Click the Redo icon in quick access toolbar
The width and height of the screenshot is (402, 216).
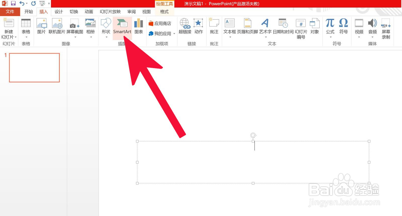coord(33,4)
